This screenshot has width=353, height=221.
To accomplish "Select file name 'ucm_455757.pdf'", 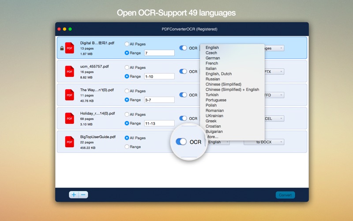I will [94, 67].
